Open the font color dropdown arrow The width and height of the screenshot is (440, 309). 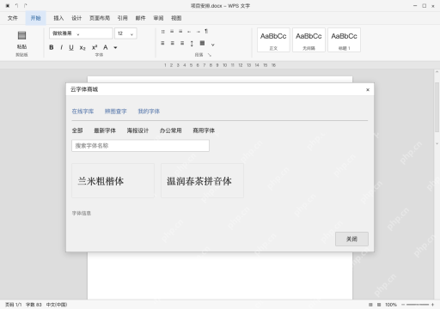(115, 48)
